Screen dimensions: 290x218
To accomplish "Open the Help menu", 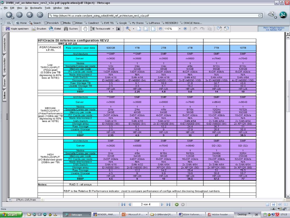I will 67,8.
